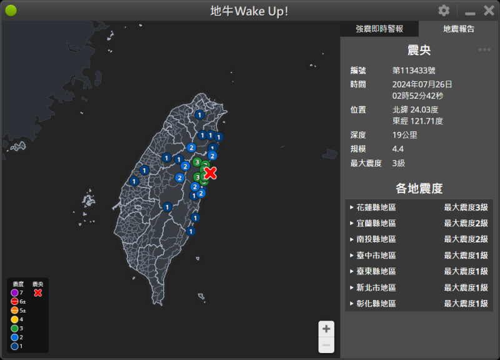
Task: Open the settings gear icon
Action: 444,11
